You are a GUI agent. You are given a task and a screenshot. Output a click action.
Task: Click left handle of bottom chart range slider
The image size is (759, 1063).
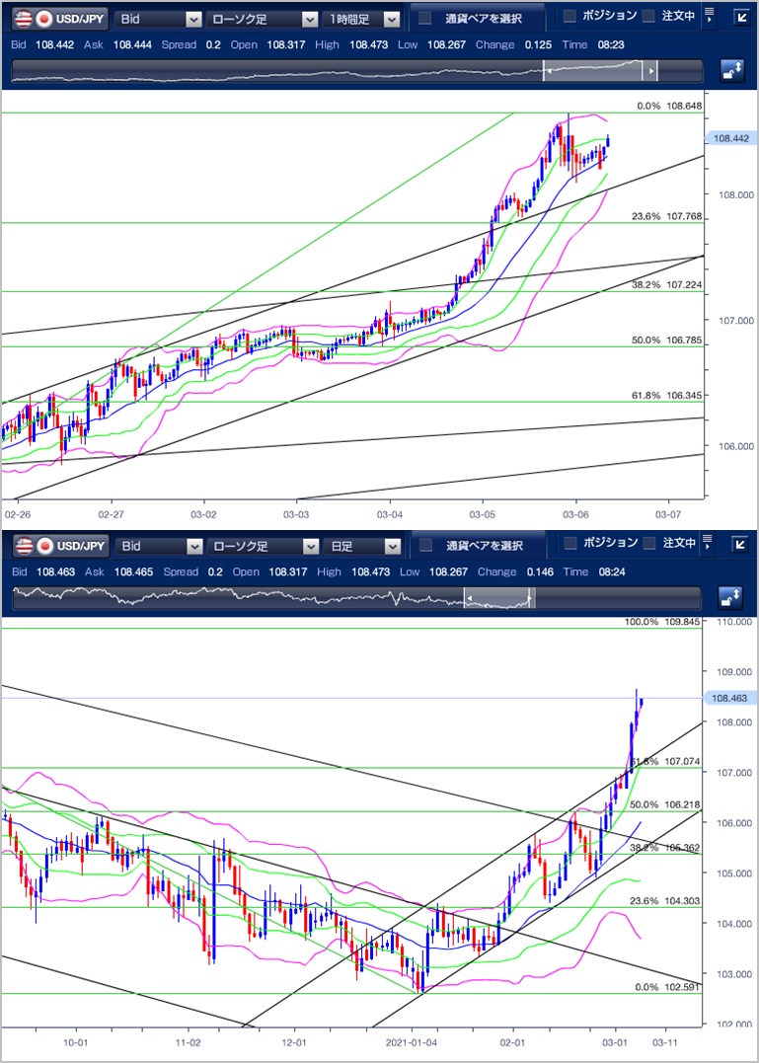[x=470, y=598]
